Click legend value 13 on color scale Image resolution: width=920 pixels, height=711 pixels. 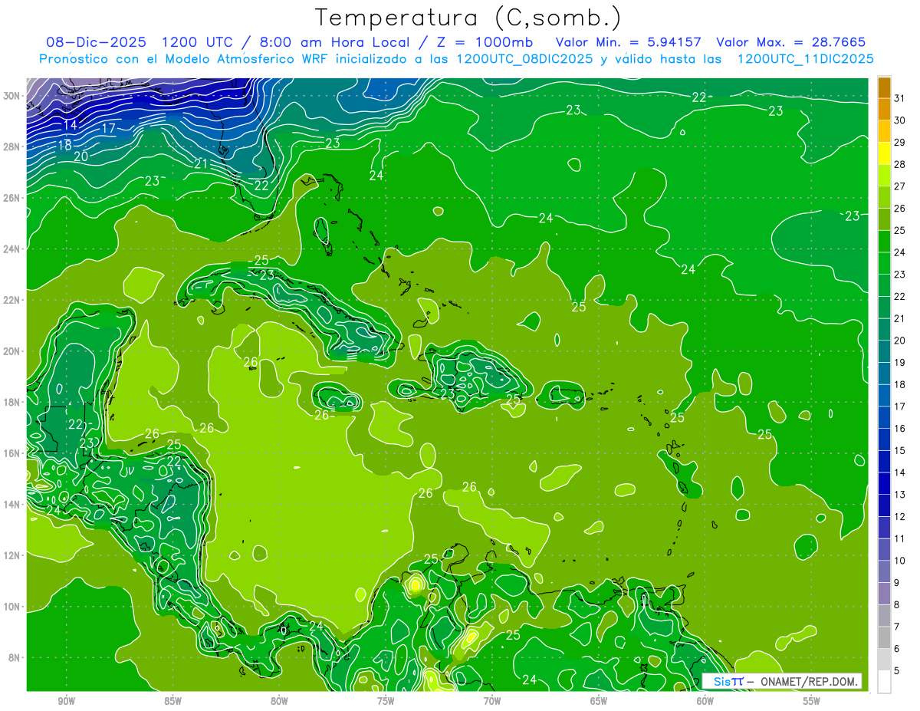900,495
